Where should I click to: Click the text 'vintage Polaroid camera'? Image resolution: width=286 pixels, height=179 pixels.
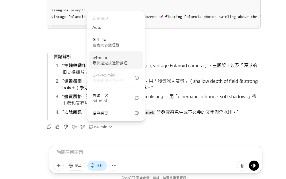point(178,65)
